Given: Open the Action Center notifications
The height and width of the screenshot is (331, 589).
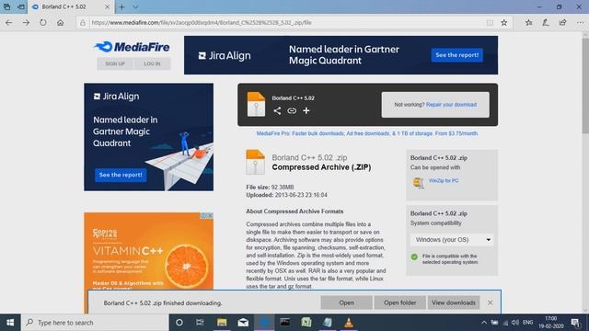Looking at the screenshot, I should (575, 323).
